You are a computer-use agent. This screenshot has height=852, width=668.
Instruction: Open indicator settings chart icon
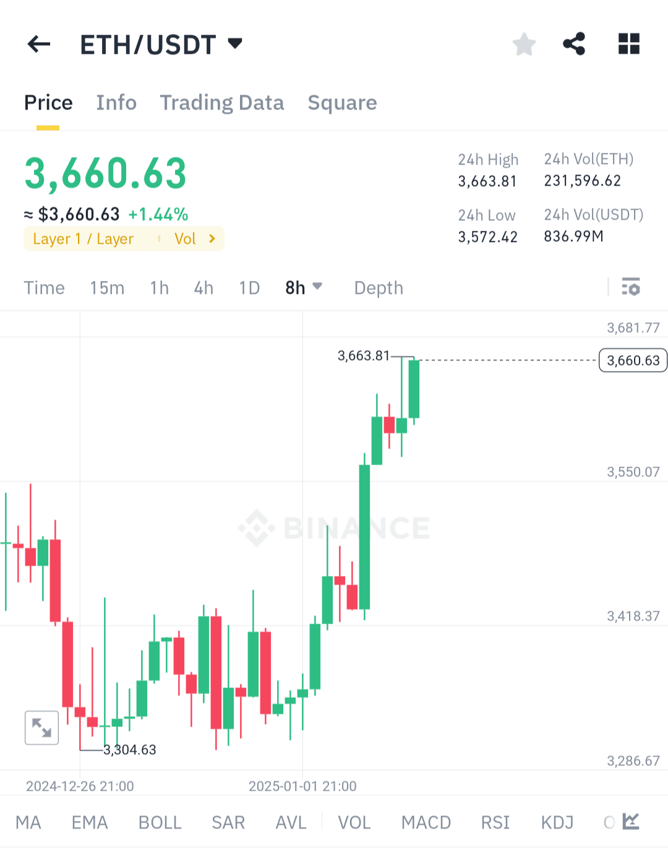(631, 821)
